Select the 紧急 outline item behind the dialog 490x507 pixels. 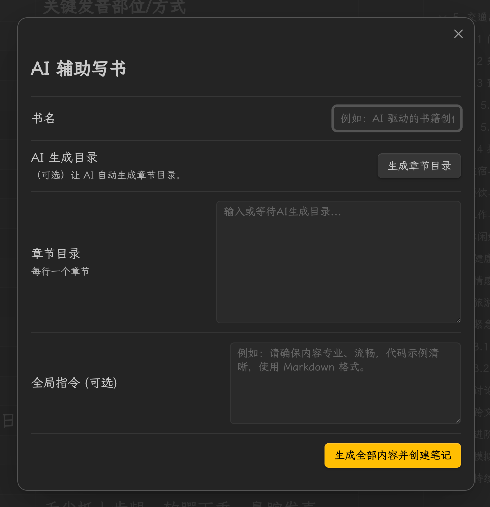tap(482, 324)
